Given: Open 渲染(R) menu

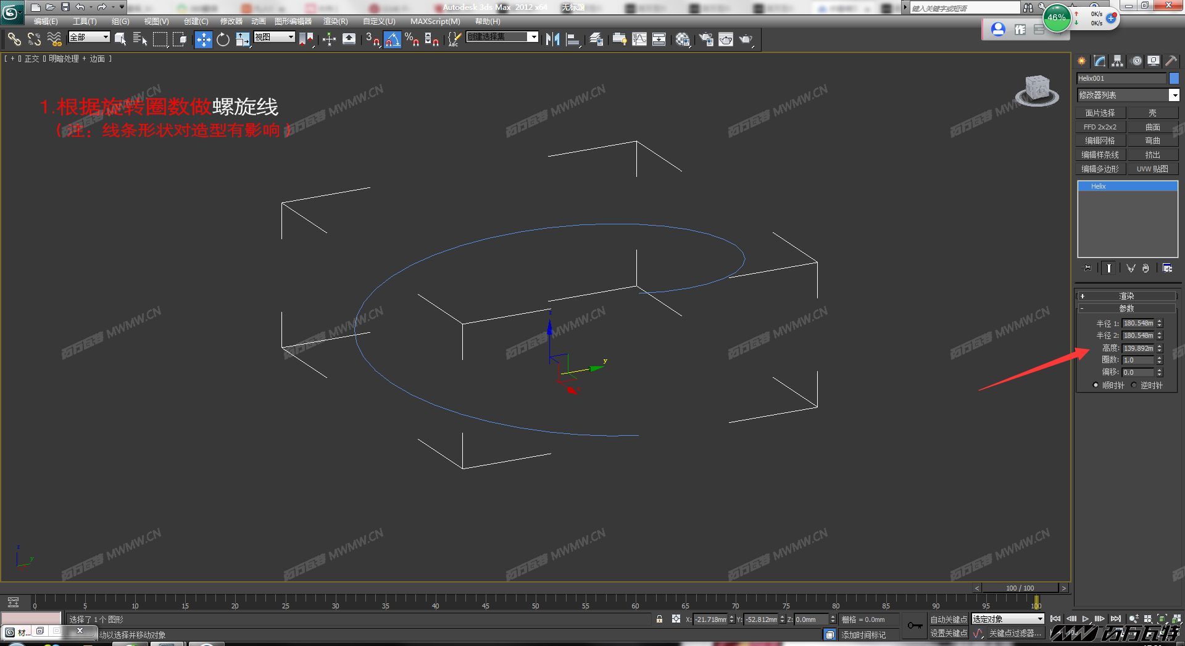Looking at the screenshot, I should 336,21.
